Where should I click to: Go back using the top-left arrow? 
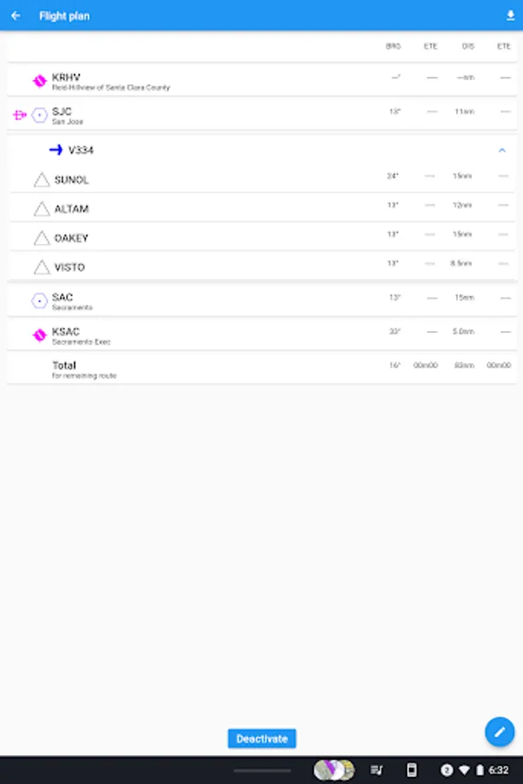coord(16,16)
